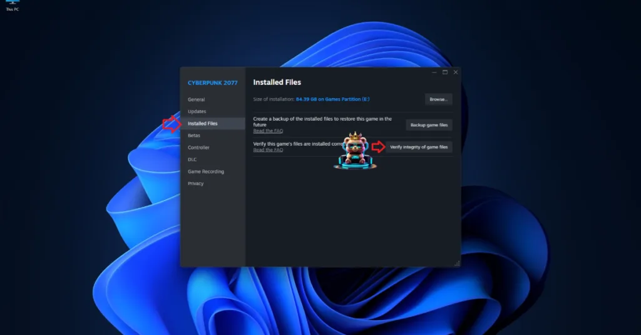Select Game Recording in the sidebar
The height and width of the screenshot is (335, 641).
[x=213, y=171]
